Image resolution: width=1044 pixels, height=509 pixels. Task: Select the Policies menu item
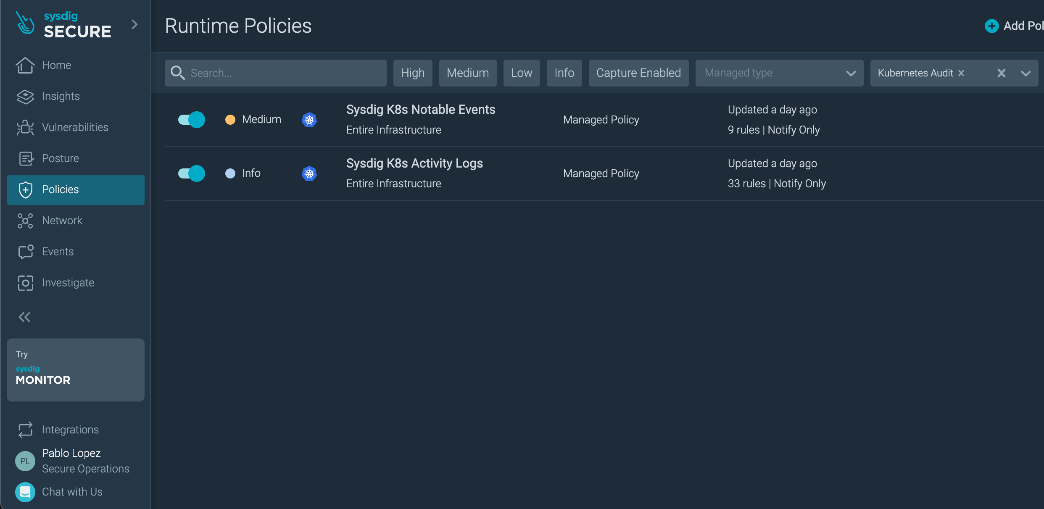[x=76, y=190]
